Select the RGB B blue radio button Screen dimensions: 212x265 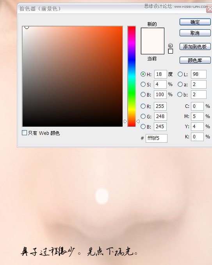pyautogui.click(x=143, y=126)
